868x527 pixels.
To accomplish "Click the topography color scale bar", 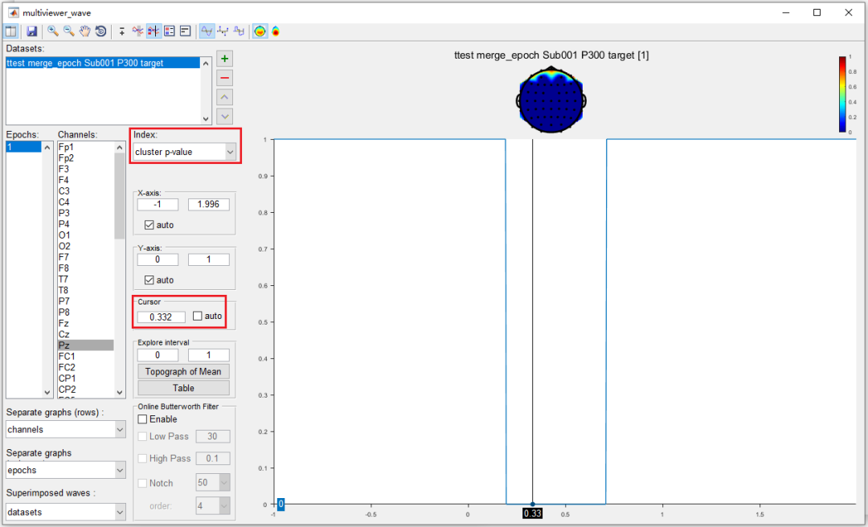I will click(x=842, y=94).
